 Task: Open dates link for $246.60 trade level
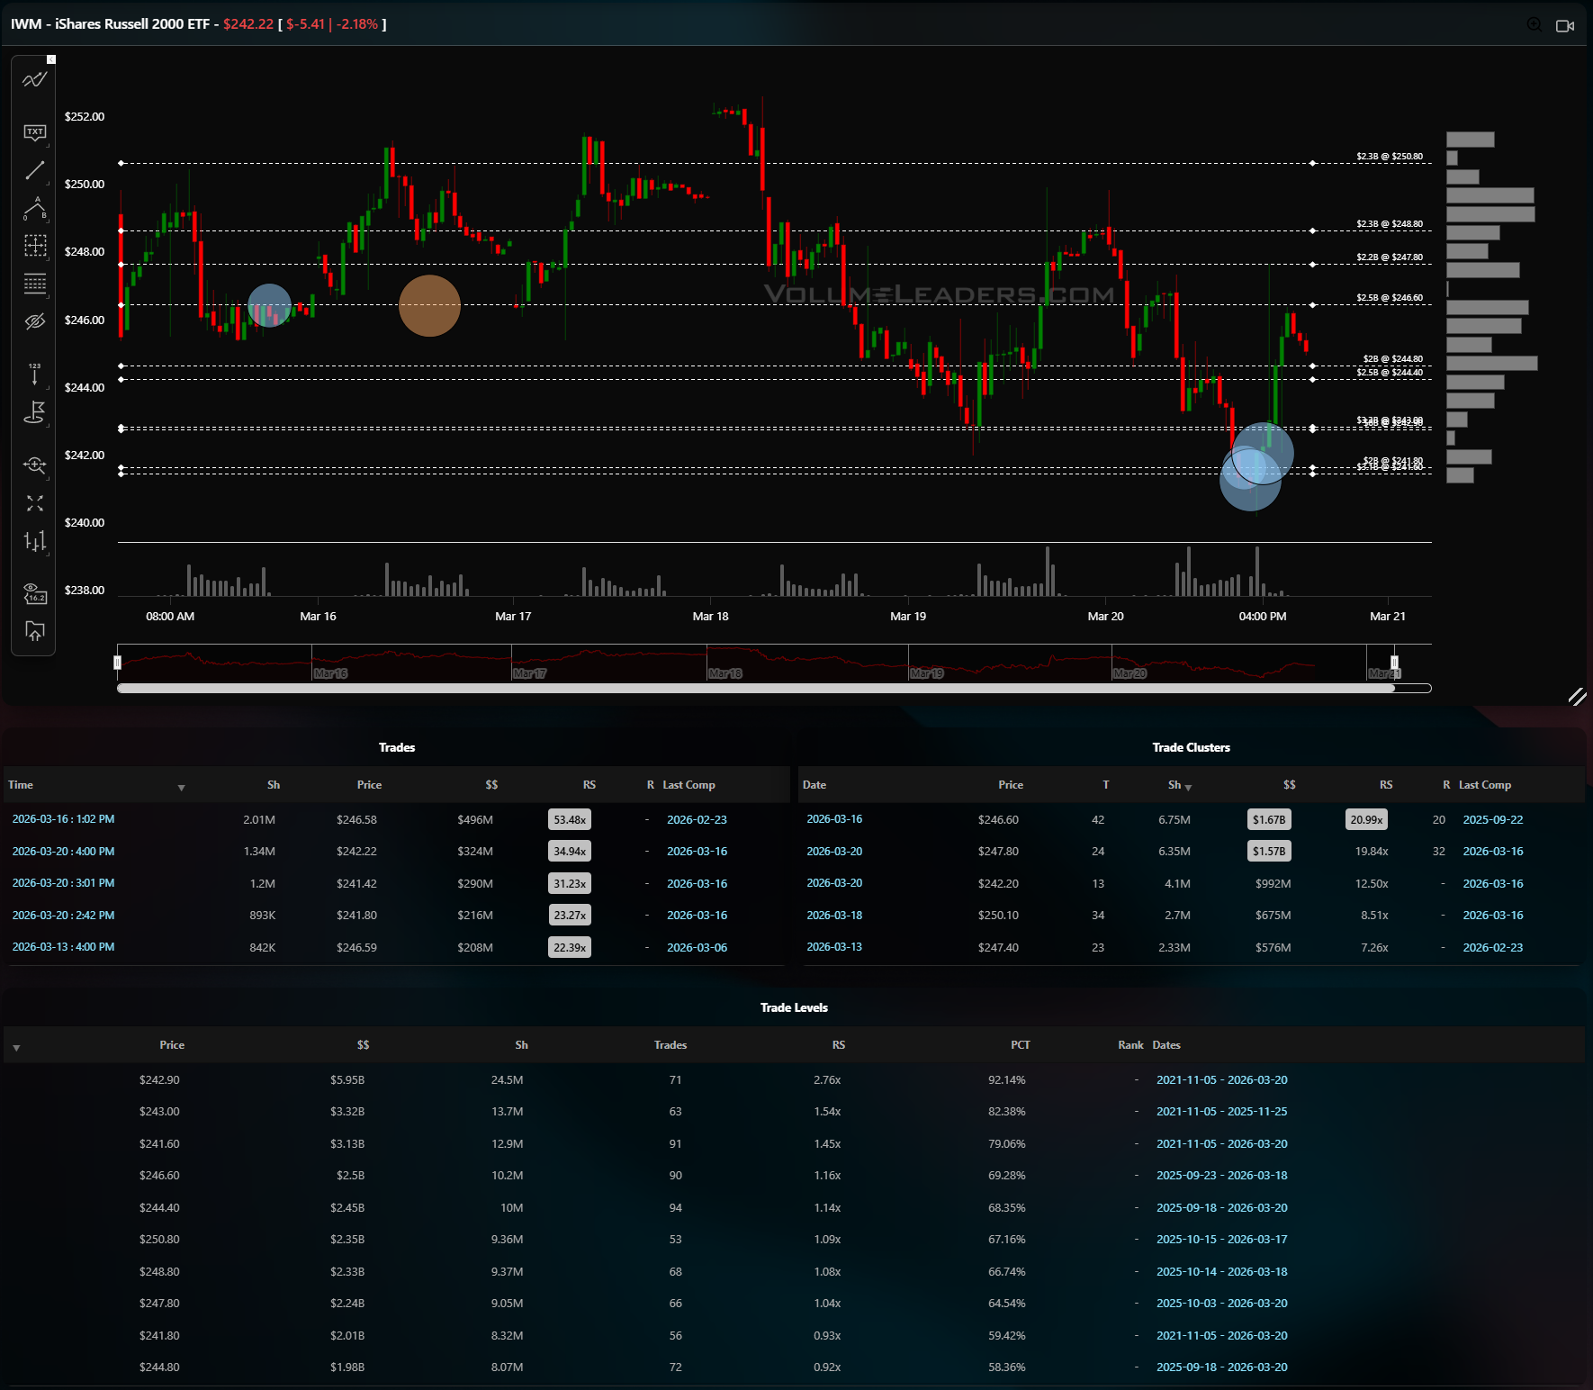pyautogui.click(x=1221, y=1176)
